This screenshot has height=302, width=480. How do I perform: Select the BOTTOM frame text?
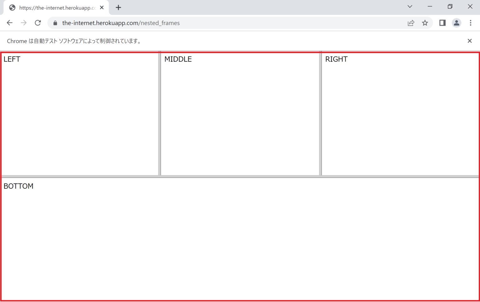click(x=18, y=186)
